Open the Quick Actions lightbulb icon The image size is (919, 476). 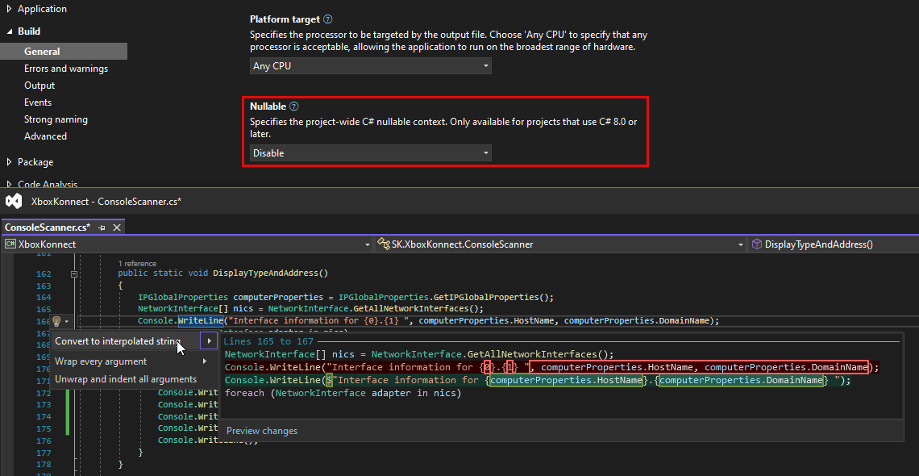coord(55,320)
